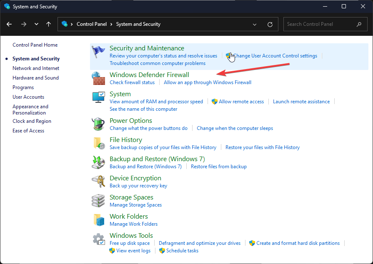Open Security and Maintenance heading
The height and width of the screenshot is (264, 373).
(147, 48)
